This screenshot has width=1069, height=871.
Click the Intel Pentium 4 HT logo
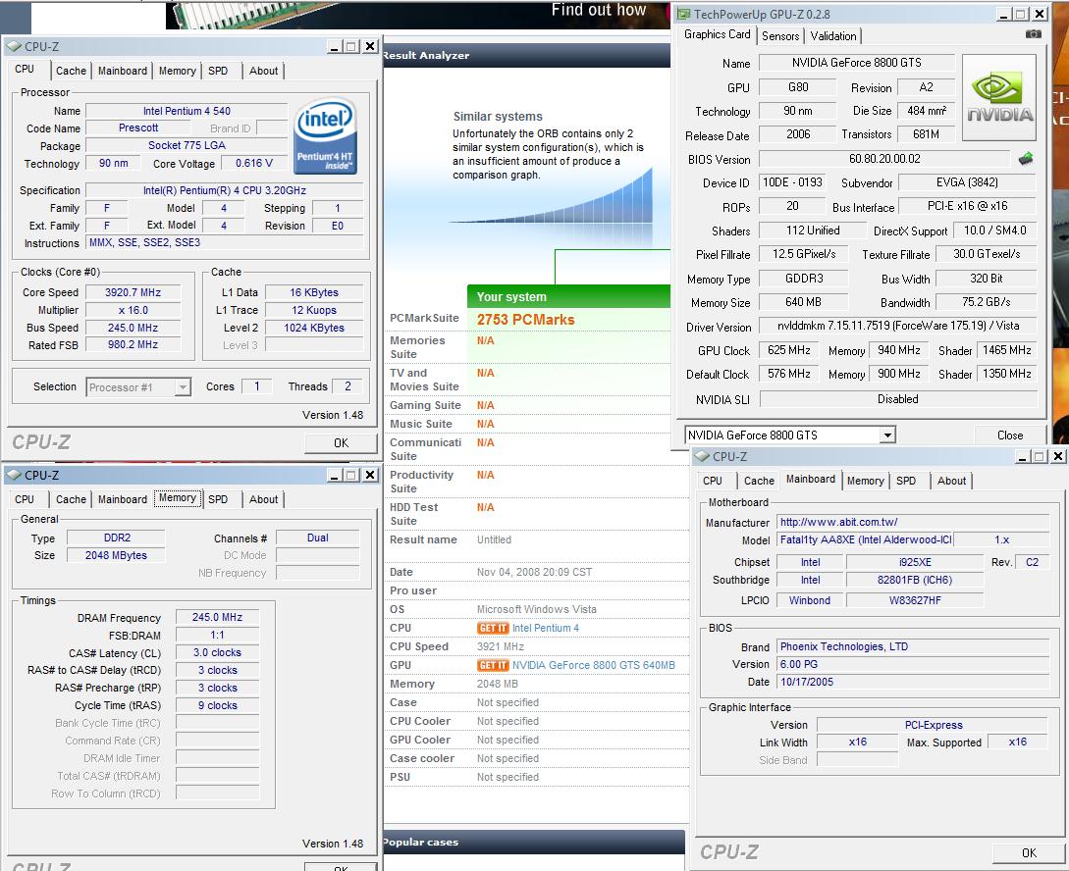325,134
